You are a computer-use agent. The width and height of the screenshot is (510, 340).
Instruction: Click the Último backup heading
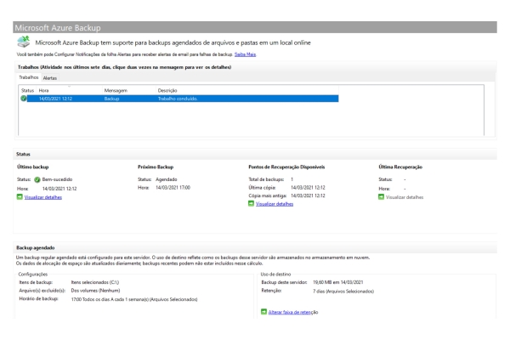pyautogui.click(x=33, y=167)
